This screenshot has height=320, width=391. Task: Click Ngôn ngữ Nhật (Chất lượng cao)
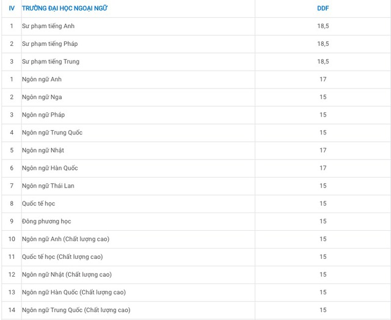point(67,274)
